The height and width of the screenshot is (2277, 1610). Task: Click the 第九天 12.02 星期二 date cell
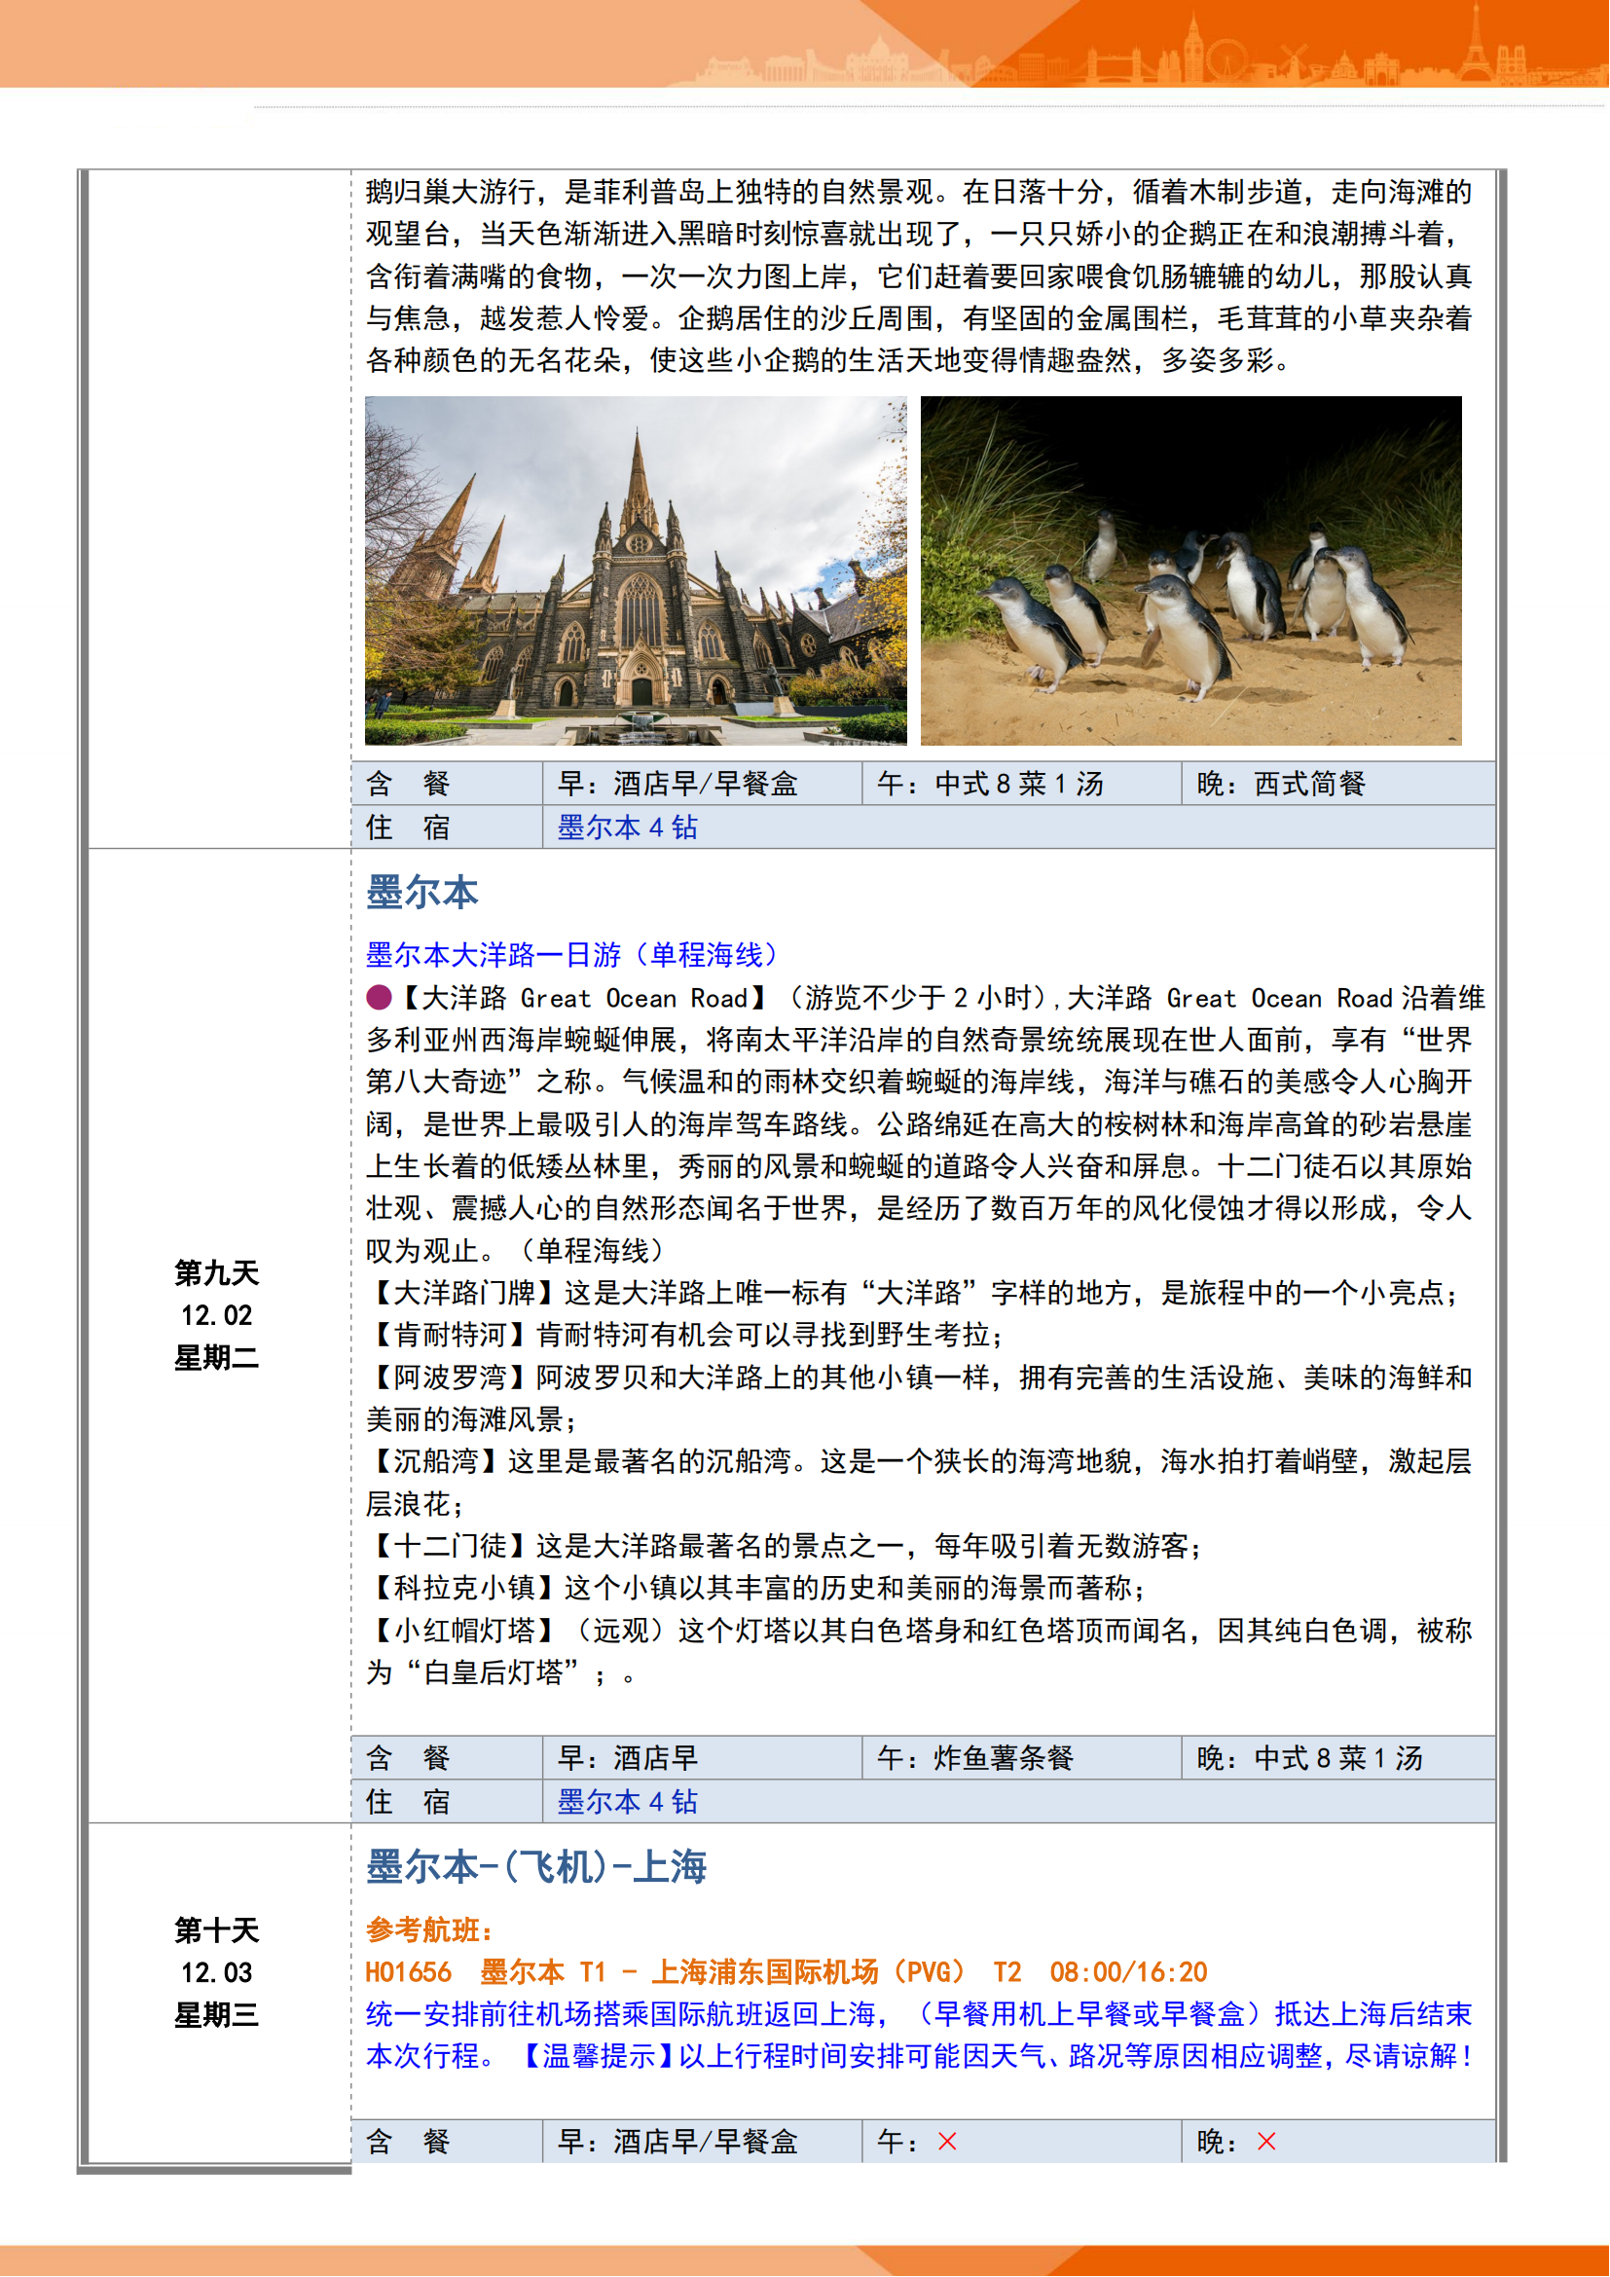(x=217, y=1315)
